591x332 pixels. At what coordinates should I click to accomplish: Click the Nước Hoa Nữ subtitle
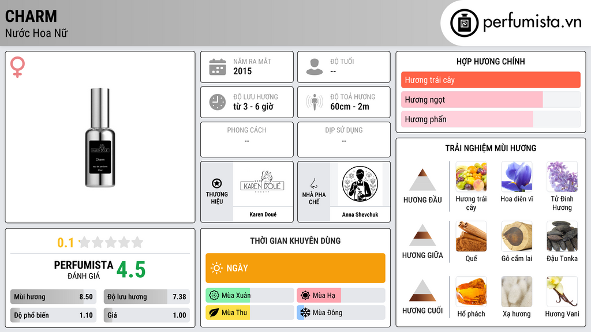click(36, 33)
